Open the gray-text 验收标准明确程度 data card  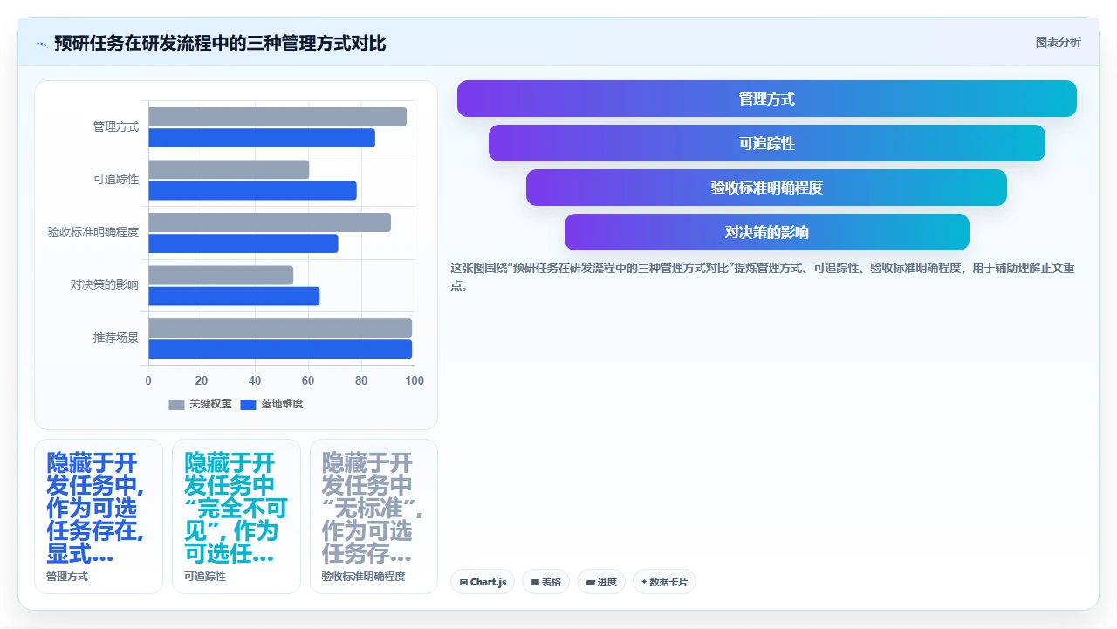(373, 516)
